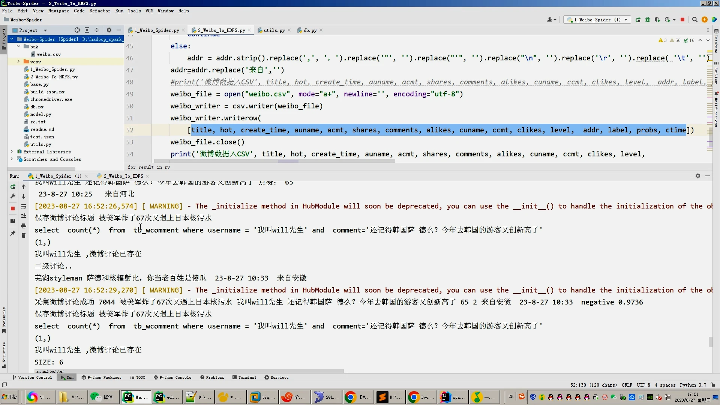
Task: Open the Refactor menu
Action: point(99,11)
